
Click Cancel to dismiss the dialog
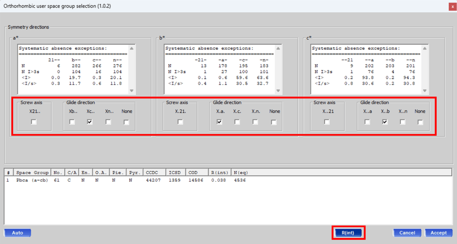click(407, 233)
